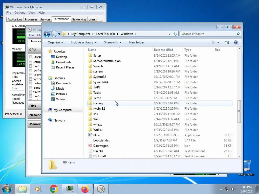Click the magnifier icon in Search Windows box

click(238, 34)
